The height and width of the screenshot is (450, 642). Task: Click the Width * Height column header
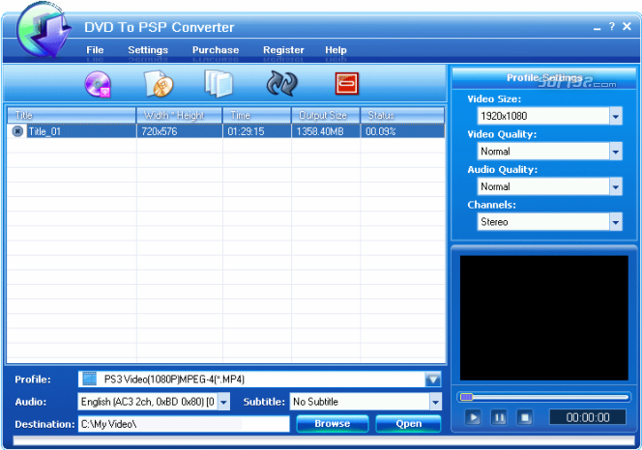point(179,115)
